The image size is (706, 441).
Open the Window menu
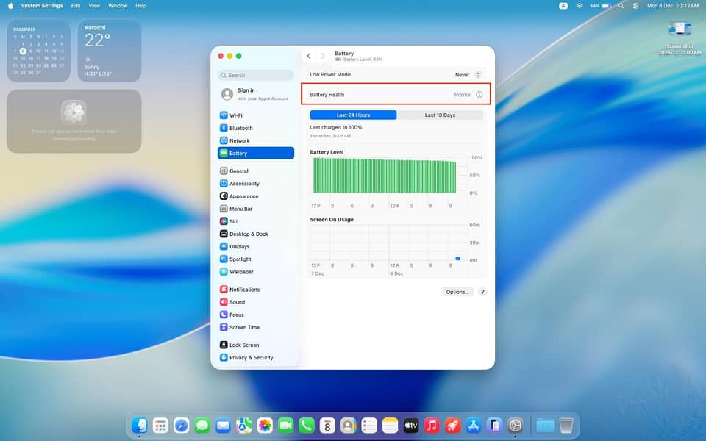point(118,5)
